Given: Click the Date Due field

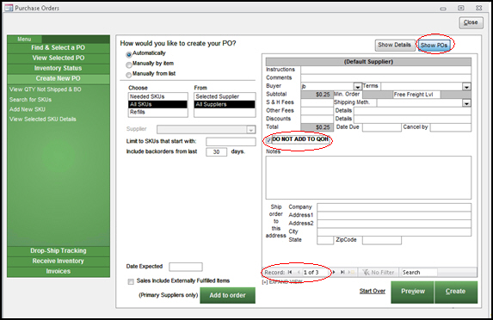Looking at the screenshot, I should tap(382, 127).
